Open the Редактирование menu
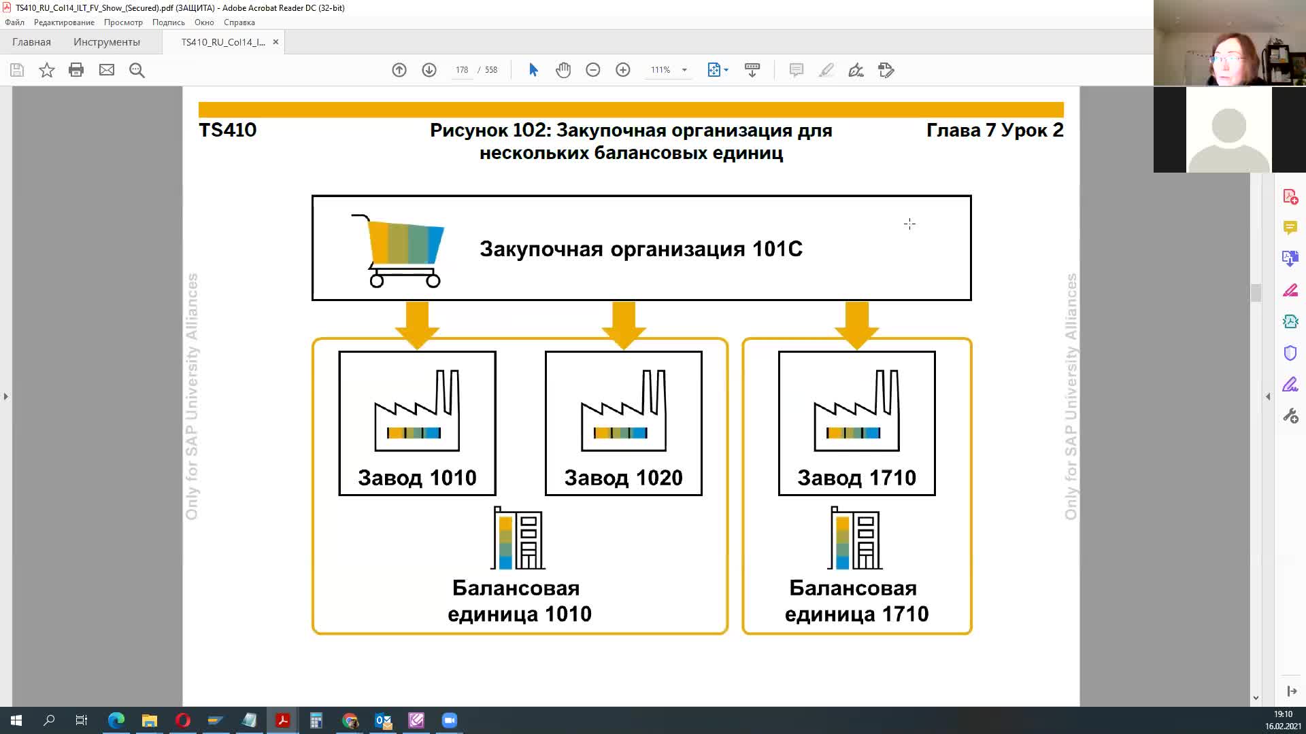 coord(64,22)
